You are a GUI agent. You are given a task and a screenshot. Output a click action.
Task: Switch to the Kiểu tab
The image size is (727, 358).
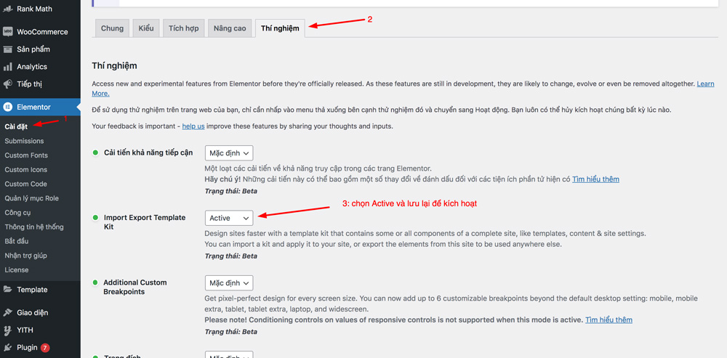coord(146,28)
